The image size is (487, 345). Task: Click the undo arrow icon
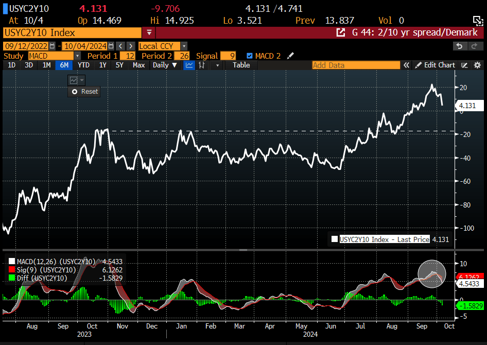point(459,46)
